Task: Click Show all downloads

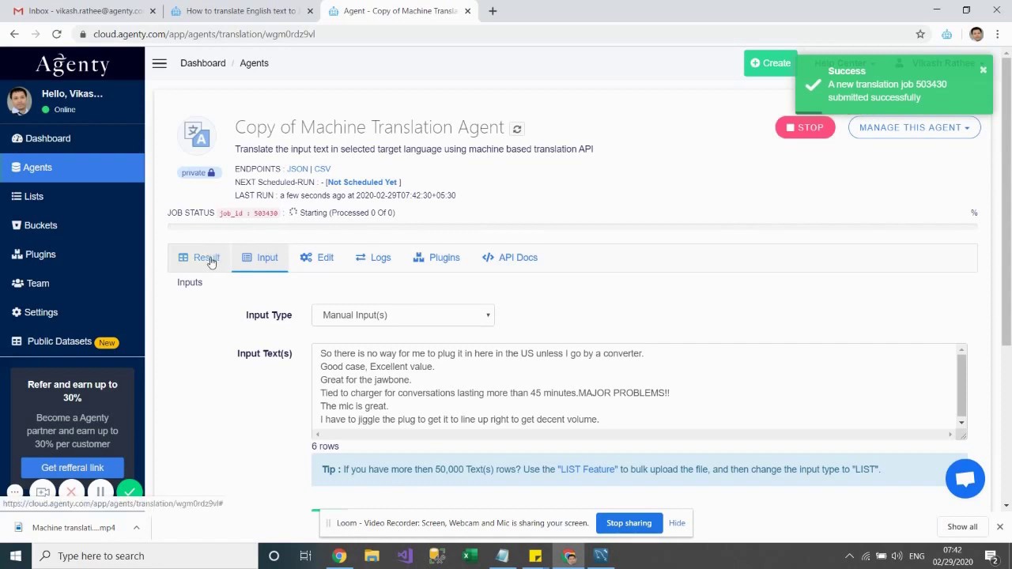Action: (x=962, y=527)
